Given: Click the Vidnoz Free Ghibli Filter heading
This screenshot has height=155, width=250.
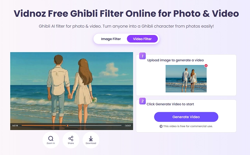Looking at the screenshot, I should [x=126, y=13].
